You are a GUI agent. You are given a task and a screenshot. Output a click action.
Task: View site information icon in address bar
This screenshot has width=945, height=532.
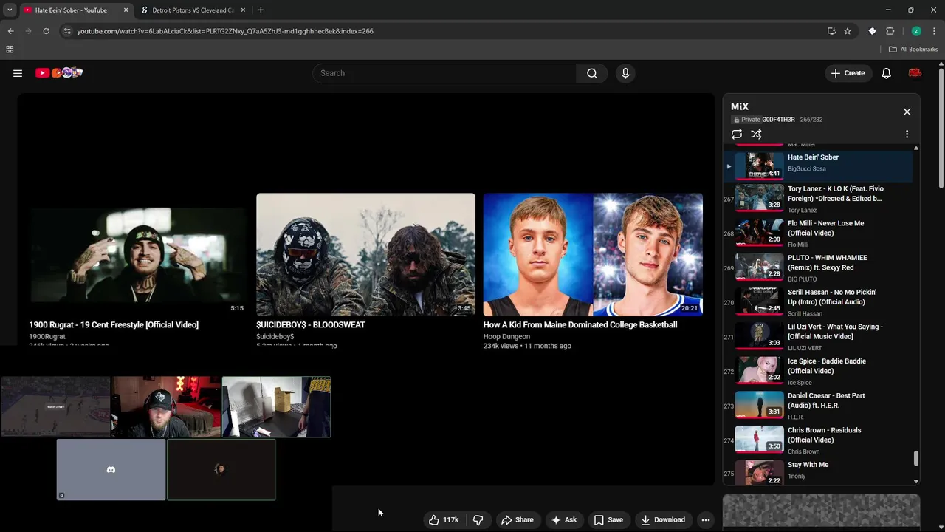click(67, 31)
